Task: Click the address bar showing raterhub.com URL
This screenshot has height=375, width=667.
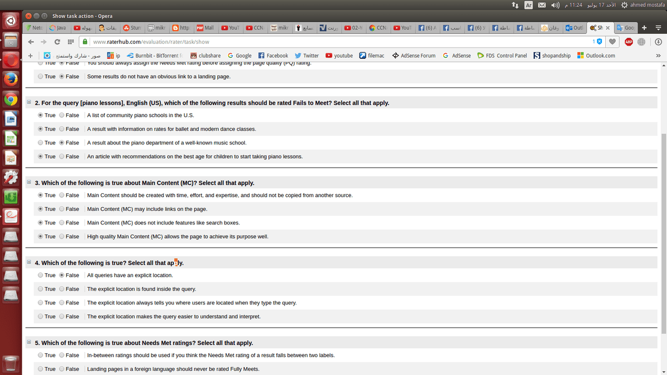Action: (x=333, y=42)
